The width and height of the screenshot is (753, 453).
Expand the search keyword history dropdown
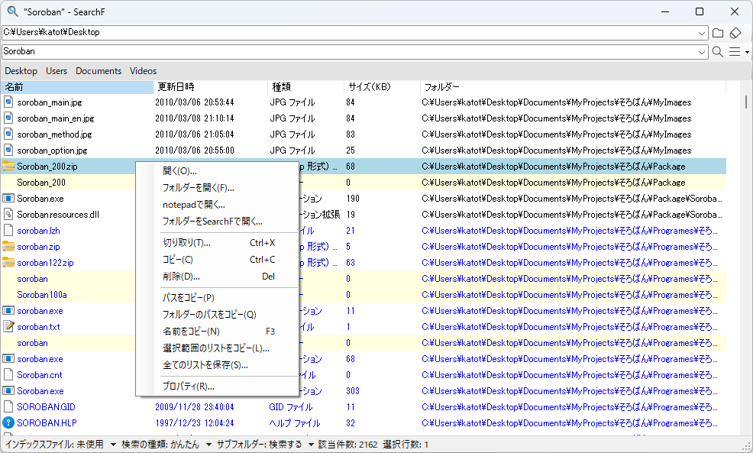(702, 51)
